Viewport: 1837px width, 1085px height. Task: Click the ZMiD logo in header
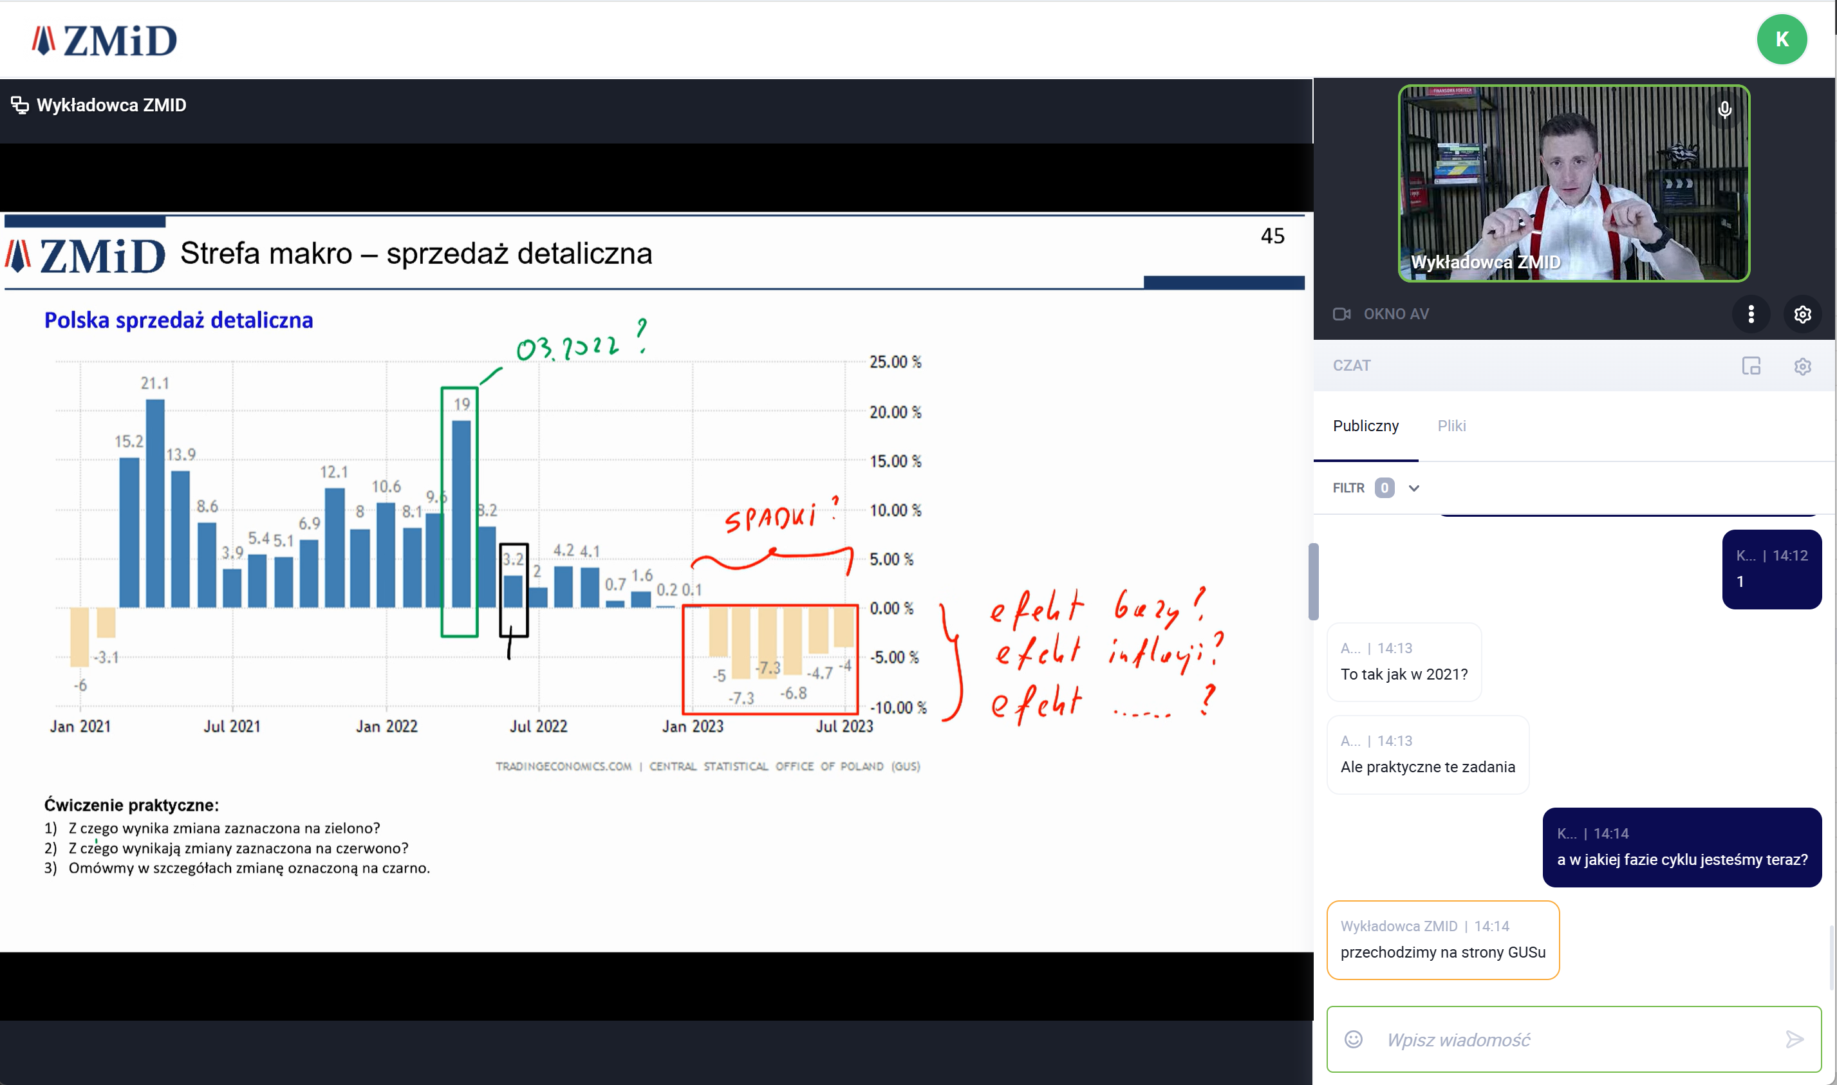tap(104, 39)
